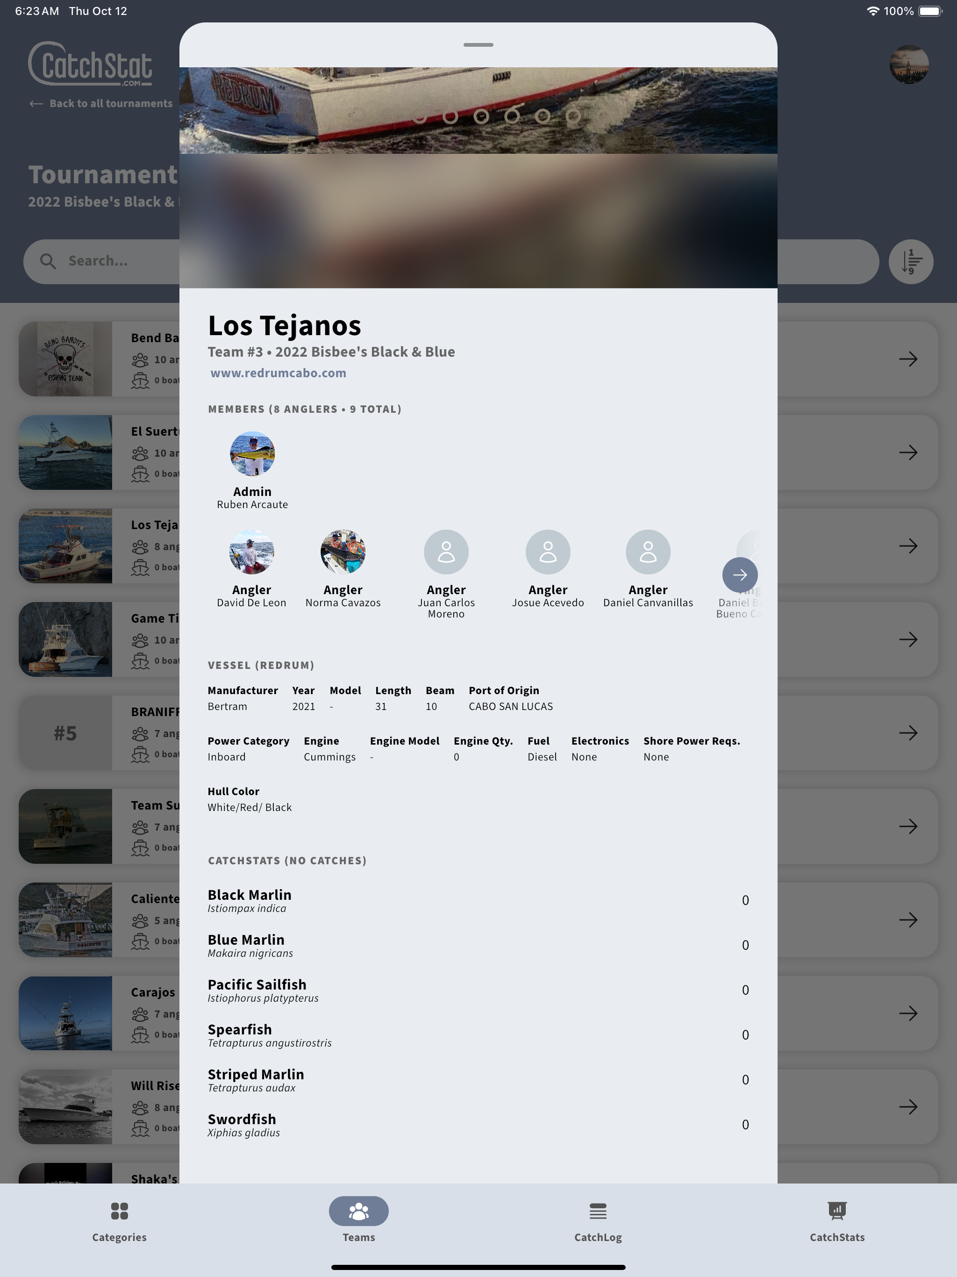Select angler David De Leon avatar
This screenshot has width=957, height=1277.
click(x=252, y=552)
